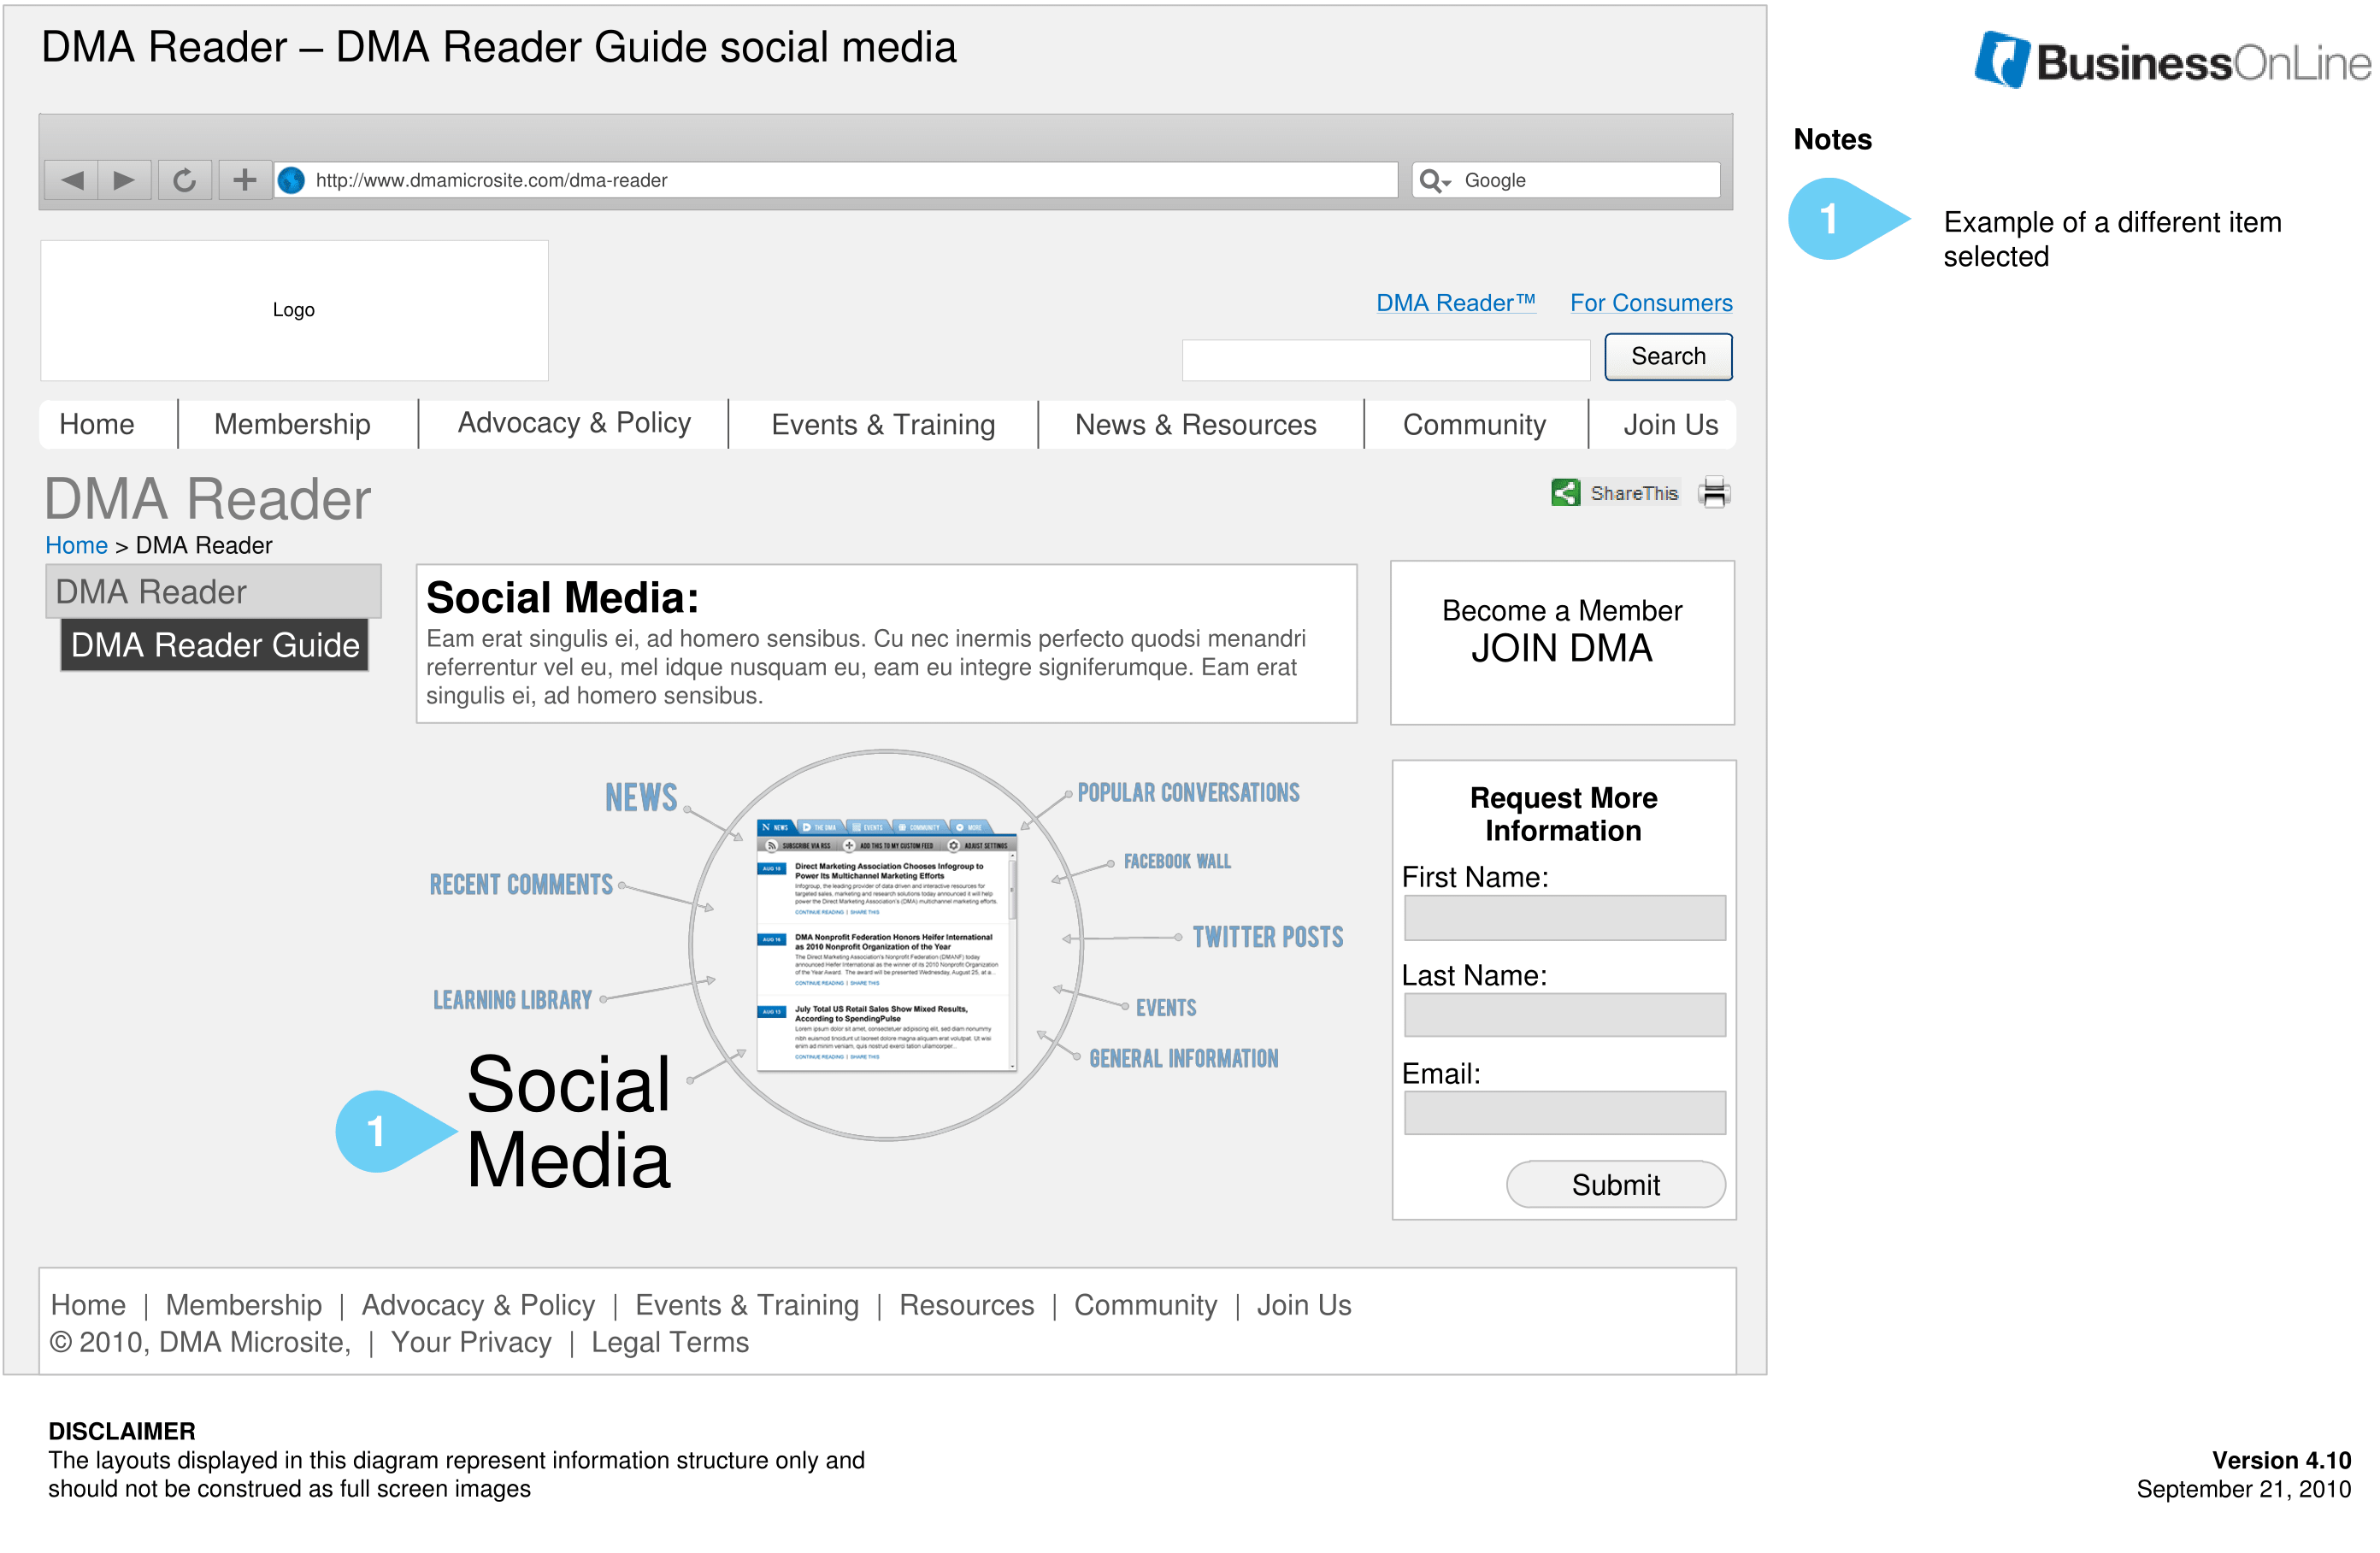The height and width of the screenshot is (1553, 2380).
Task: Click the footer Advocacy & Policy link
Action: 478,1305
